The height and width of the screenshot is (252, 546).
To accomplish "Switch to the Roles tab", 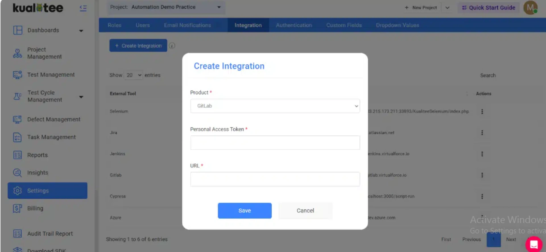I will (x=114, y=25).
